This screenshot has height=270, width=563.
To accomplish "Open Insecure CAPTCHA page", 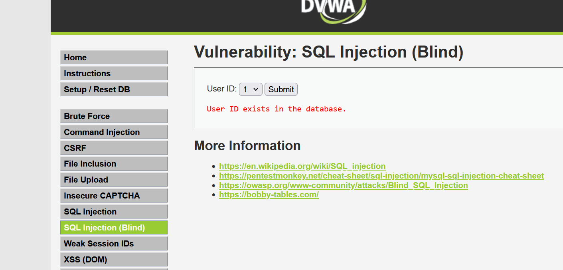I will [114, 196].
